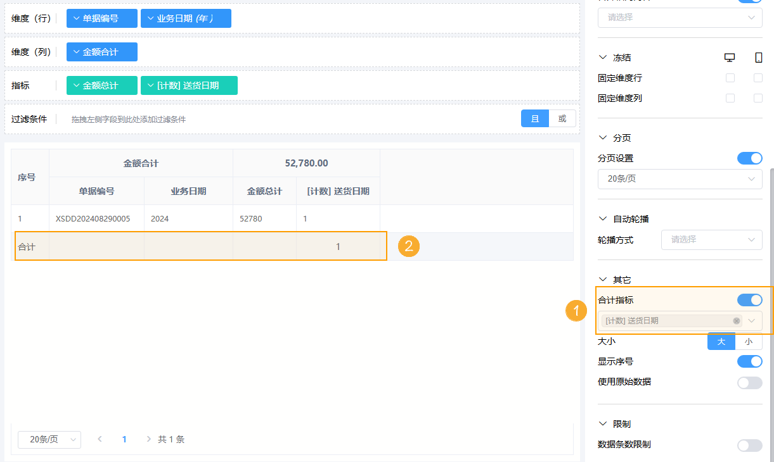Click the mobile device icon in the 冻结 section
This screenshot has width=774, height=462.
pos(758,57)
